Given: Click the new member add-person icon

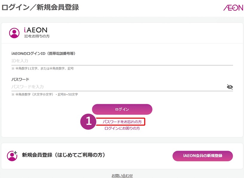Looking at the screenshot, I should click(x=12, y=156).
